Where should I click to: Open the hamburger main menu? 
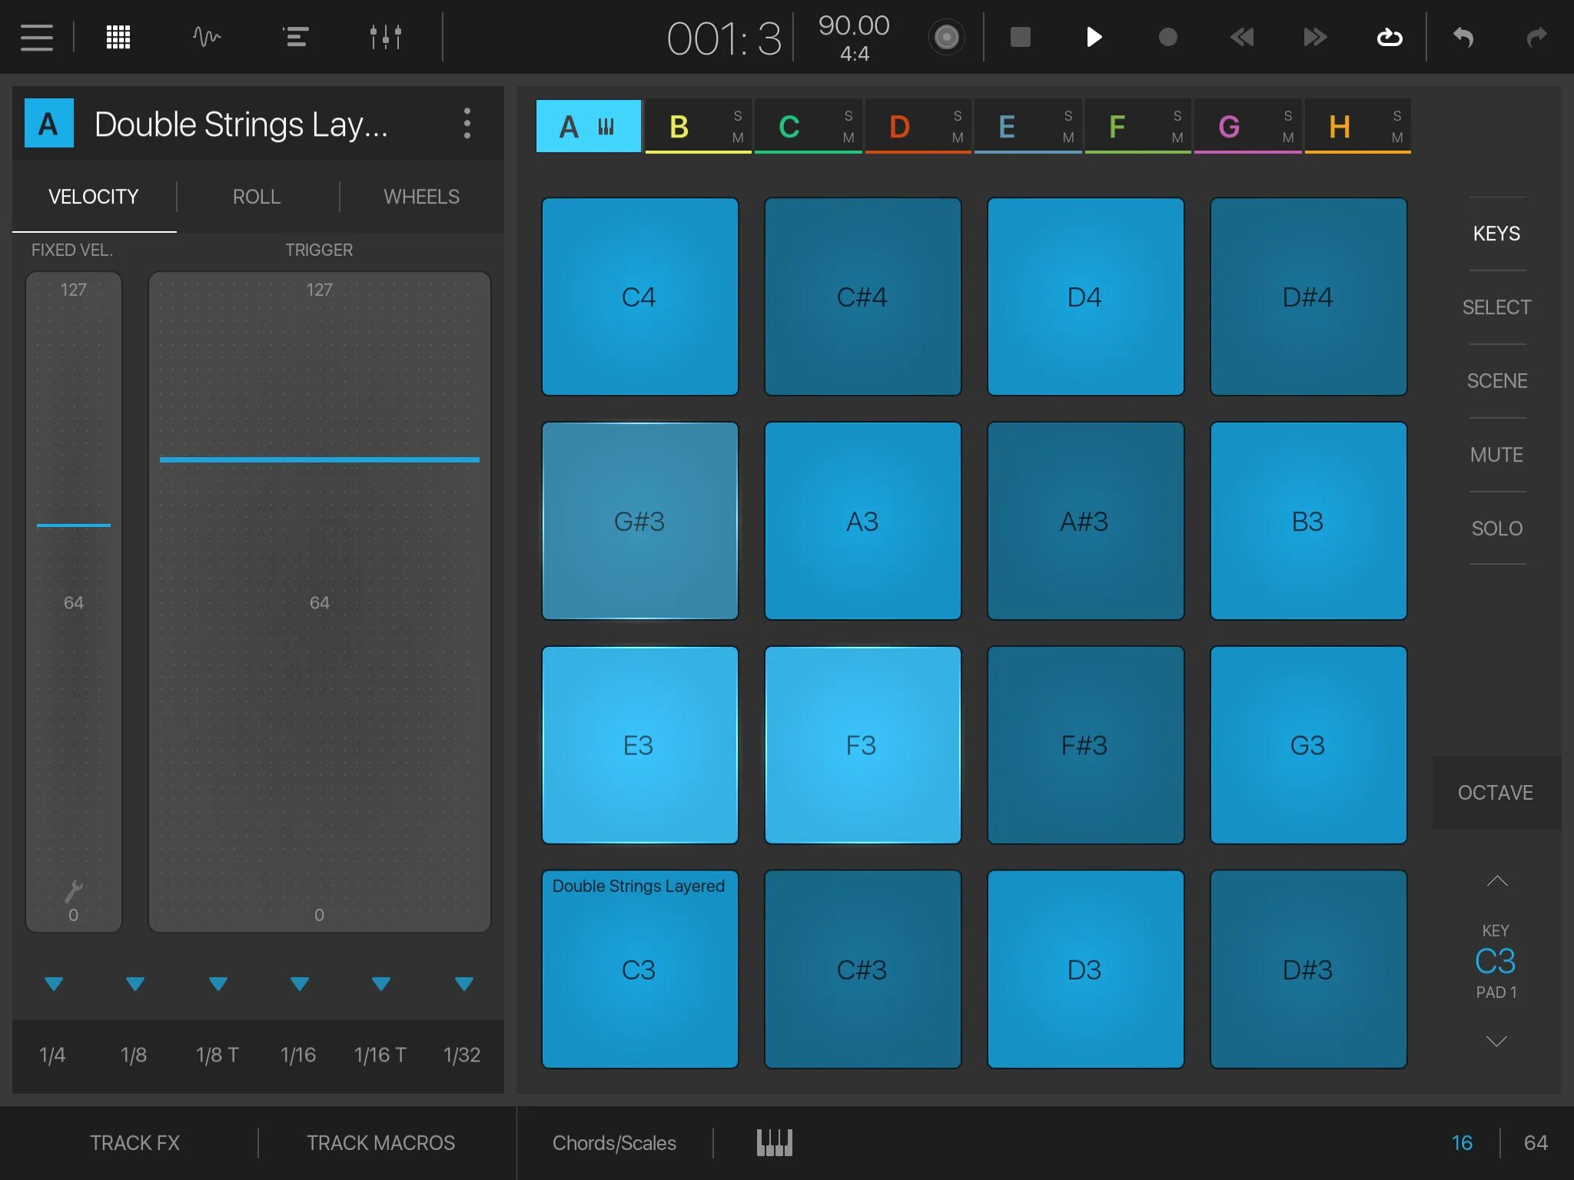(x=36, y=37)
